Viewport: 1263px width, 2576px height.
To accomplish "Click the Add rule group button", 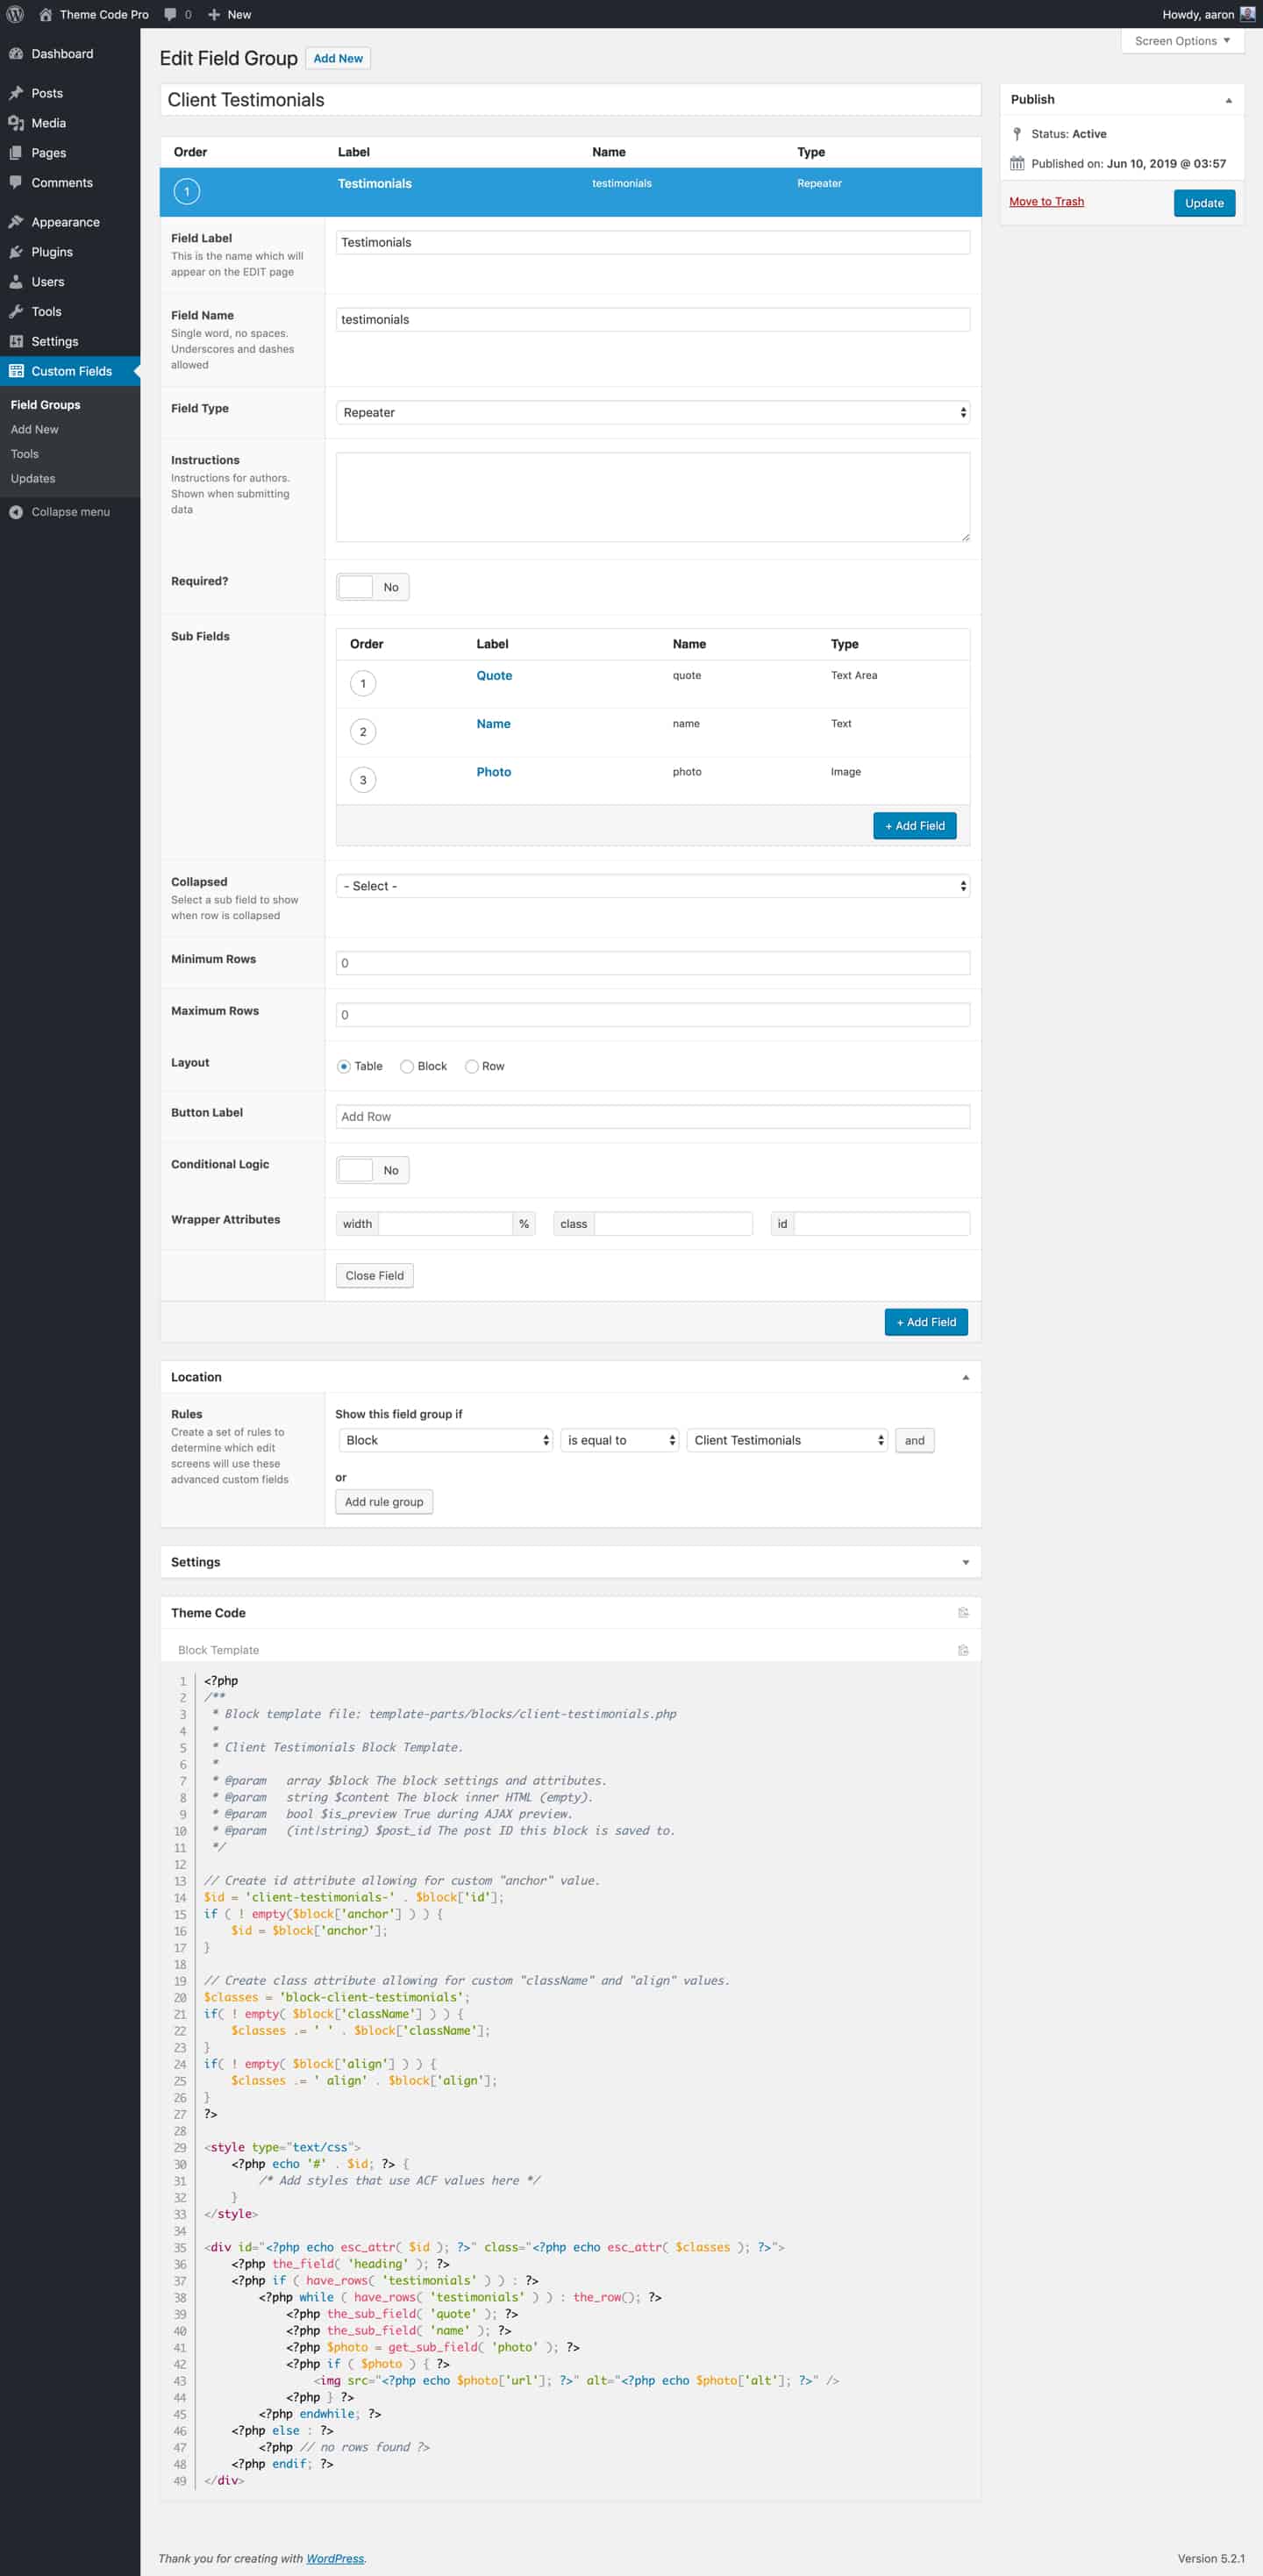I will (x=384, y=1502).
